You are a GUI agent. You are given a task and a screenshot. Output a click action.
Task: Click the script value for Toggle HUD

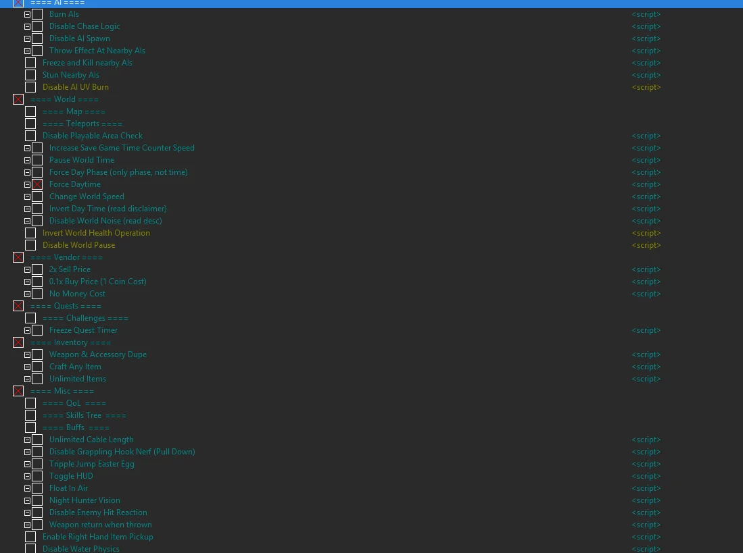point(646,476)
